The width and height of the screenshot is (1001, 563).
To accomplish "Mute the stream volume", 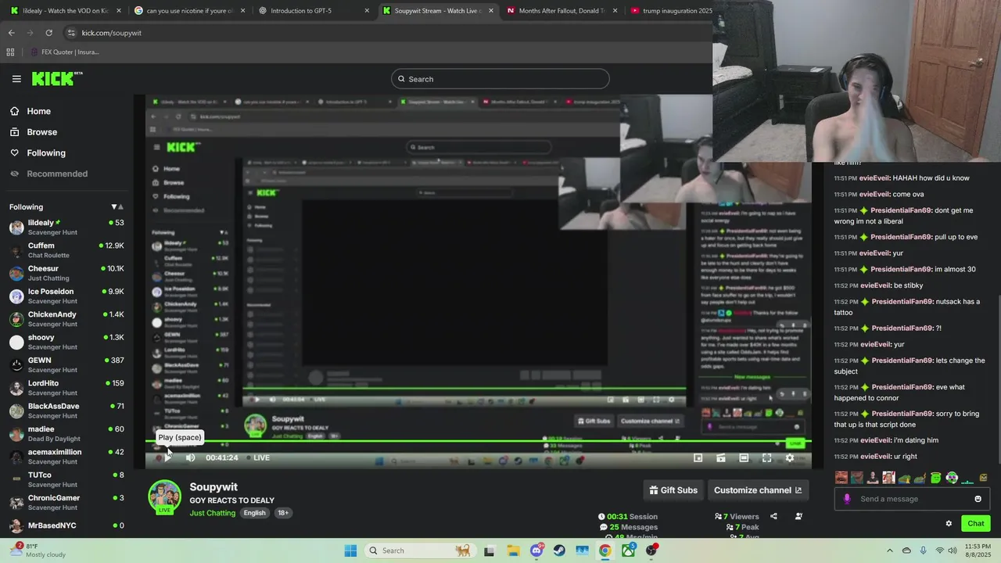I will pyautogui.click(x=190, y=457).
